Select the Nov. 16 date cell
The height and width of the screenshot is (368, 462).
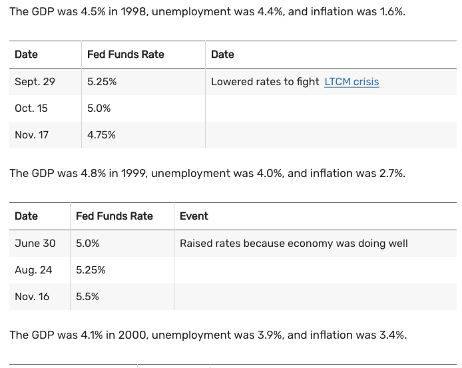click(x=32, y=297)
